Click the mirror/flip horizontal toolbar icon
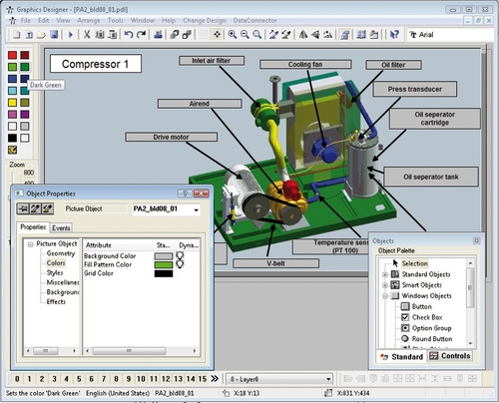This screenshot has width=499, height=403. tap(303, 35)
